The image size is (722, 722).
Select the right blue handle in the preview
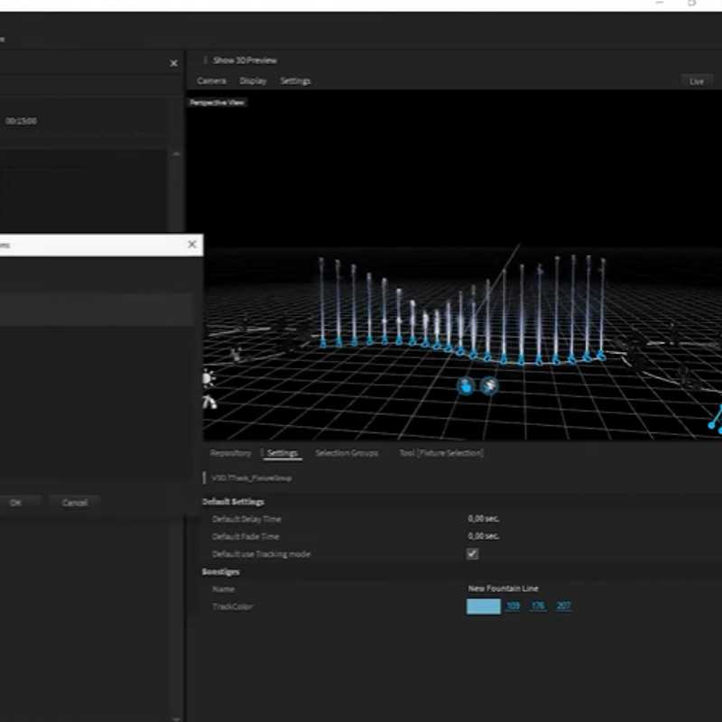[x=489, y=386]
